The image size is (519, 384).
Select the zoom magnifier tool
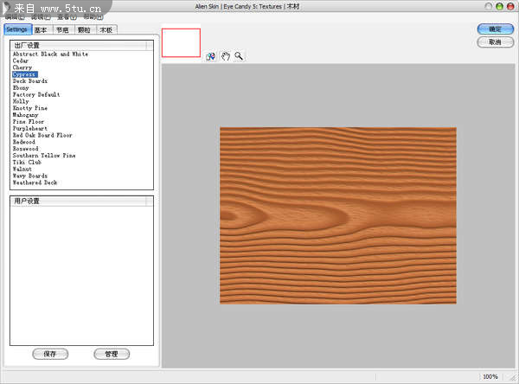238,56
